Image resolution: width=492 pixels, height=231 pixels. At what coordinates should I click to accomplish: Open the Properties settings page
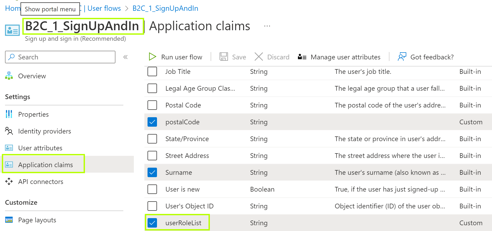(33, 114)
